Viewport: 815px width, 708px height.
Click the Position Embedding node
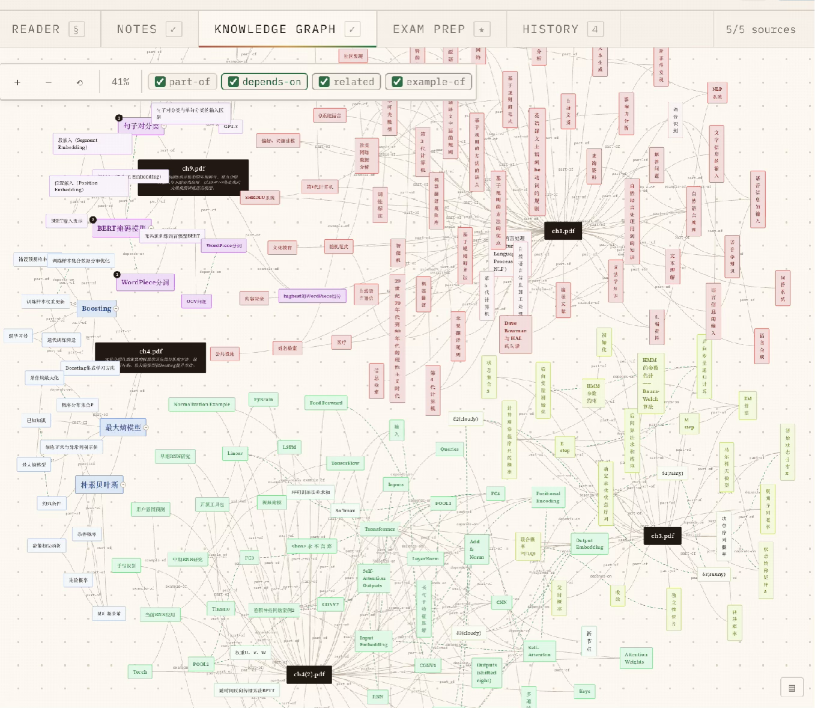point(88,186)
